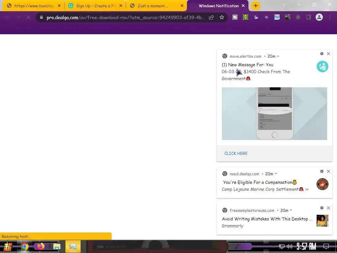Open File Explorer from the taskbar
Viewport: 337px width, 253px height.
[57, 246]
